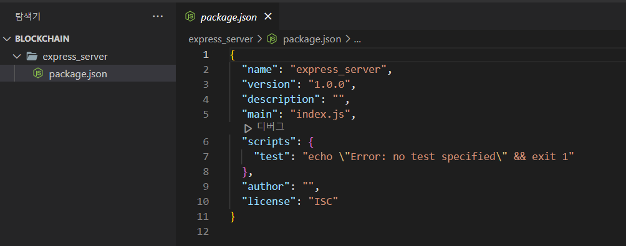Click the 탐색기 panel title
This screenshot has height=246, width=626.
[x=28, y=16]
